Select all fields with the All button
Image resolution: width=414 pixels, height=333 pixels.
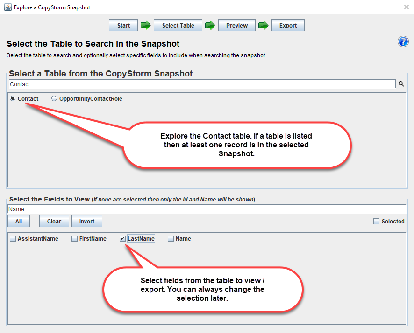point(19,221)
